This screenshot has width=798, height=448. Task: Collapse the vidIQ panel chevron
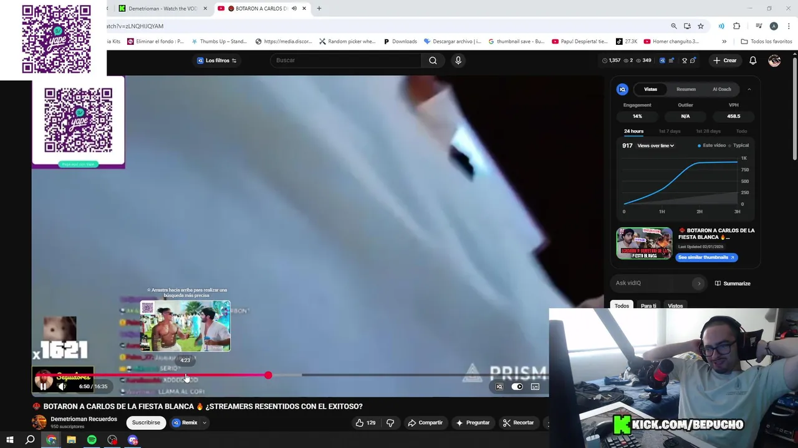[x=749, y=89]
